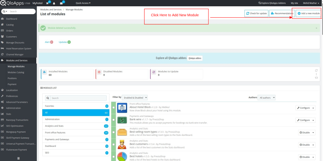Click the refresh icon beside module stats

(x=316, y=71)
